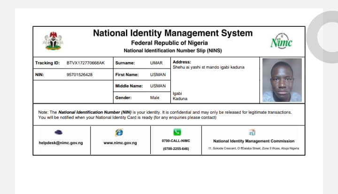Select the Tracking ID value
Screen dimensions: 338x194
(85, 63)
